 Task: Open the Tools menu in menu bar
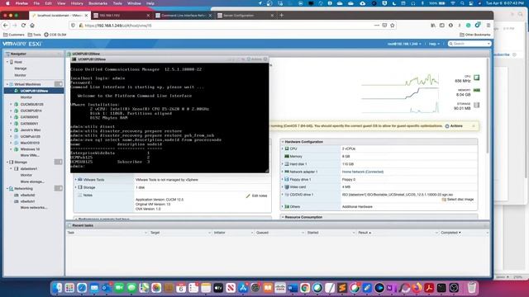click(x=117, y=3)
